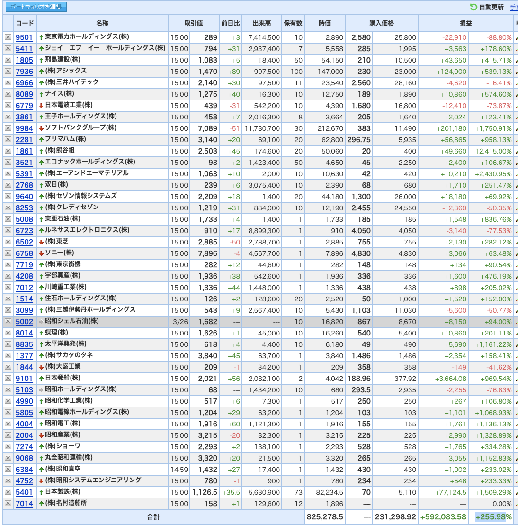Click volume 11,730,700 in row 9984
Screen dimensions: 518x525
pyautogui.click(x=262, y=128)
